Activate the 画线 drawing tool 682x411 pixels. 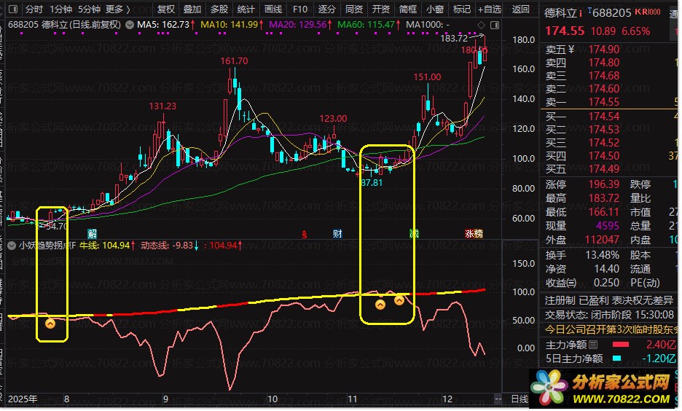273,9
